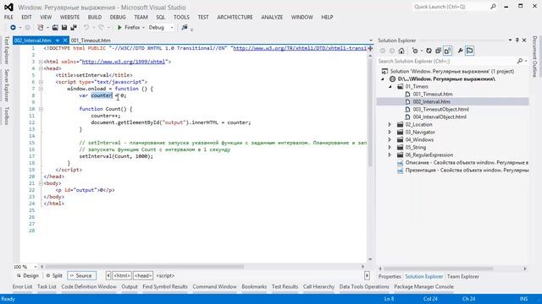Image resolution: width=542 pixels, height=304 pixels.
Task: Collapse the script outlining on line 6
Action: tap(41, 82)
